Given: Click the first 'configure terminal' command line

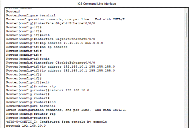Looking at the screenshot, I should coord(31,15).
